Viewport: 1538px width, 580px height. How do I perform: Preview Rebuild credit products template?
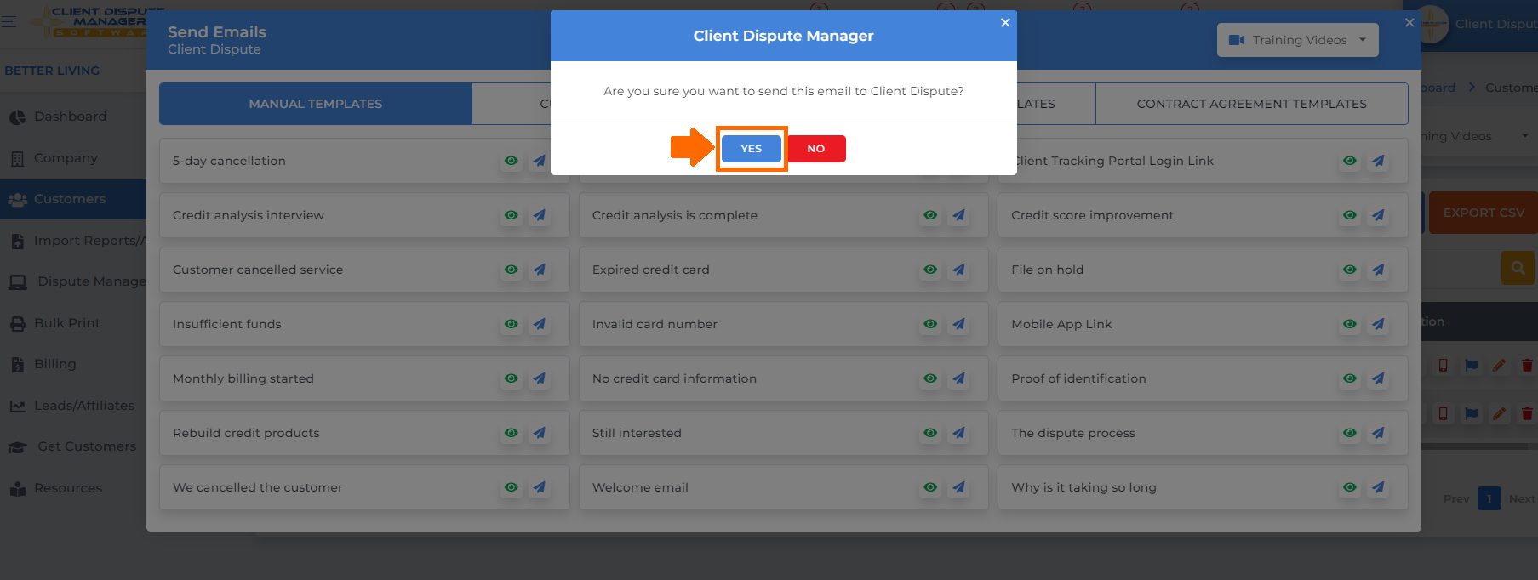[x=511, y=433]
